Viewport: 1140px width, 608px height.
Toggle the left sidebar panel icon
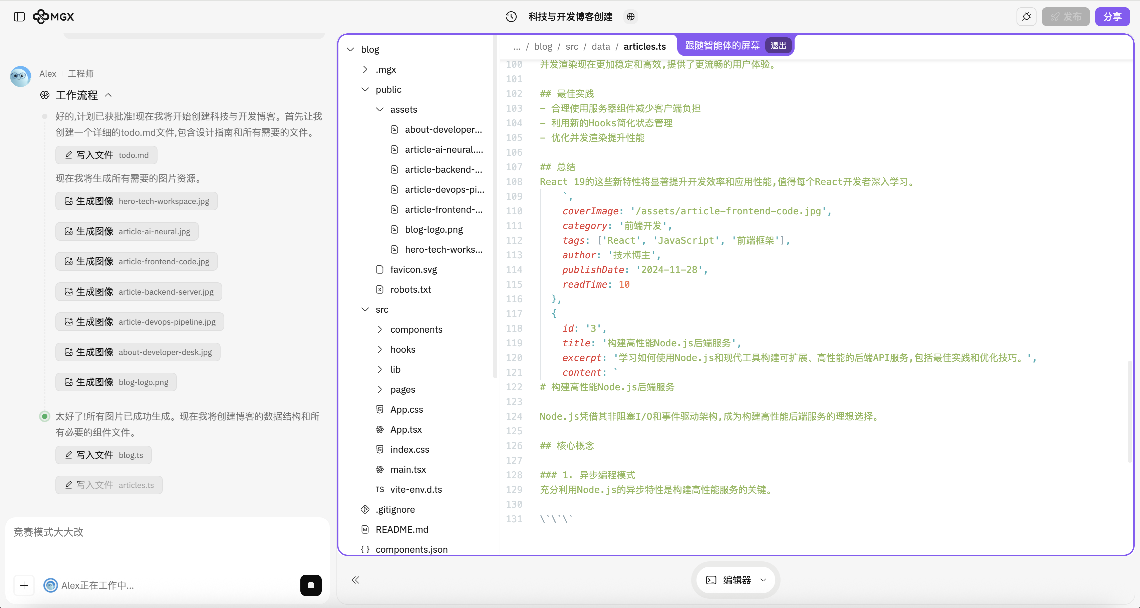pyautogui.click(x=19, y=17)
